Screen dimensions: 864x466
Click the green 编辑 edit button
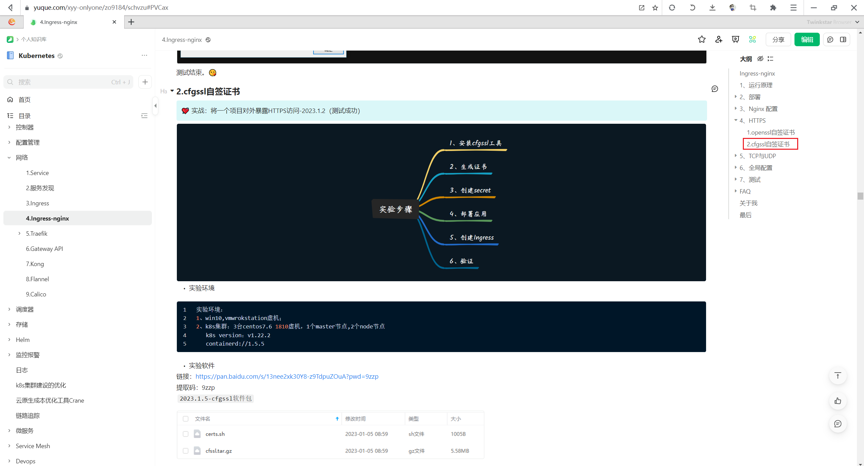coord(807,39)
